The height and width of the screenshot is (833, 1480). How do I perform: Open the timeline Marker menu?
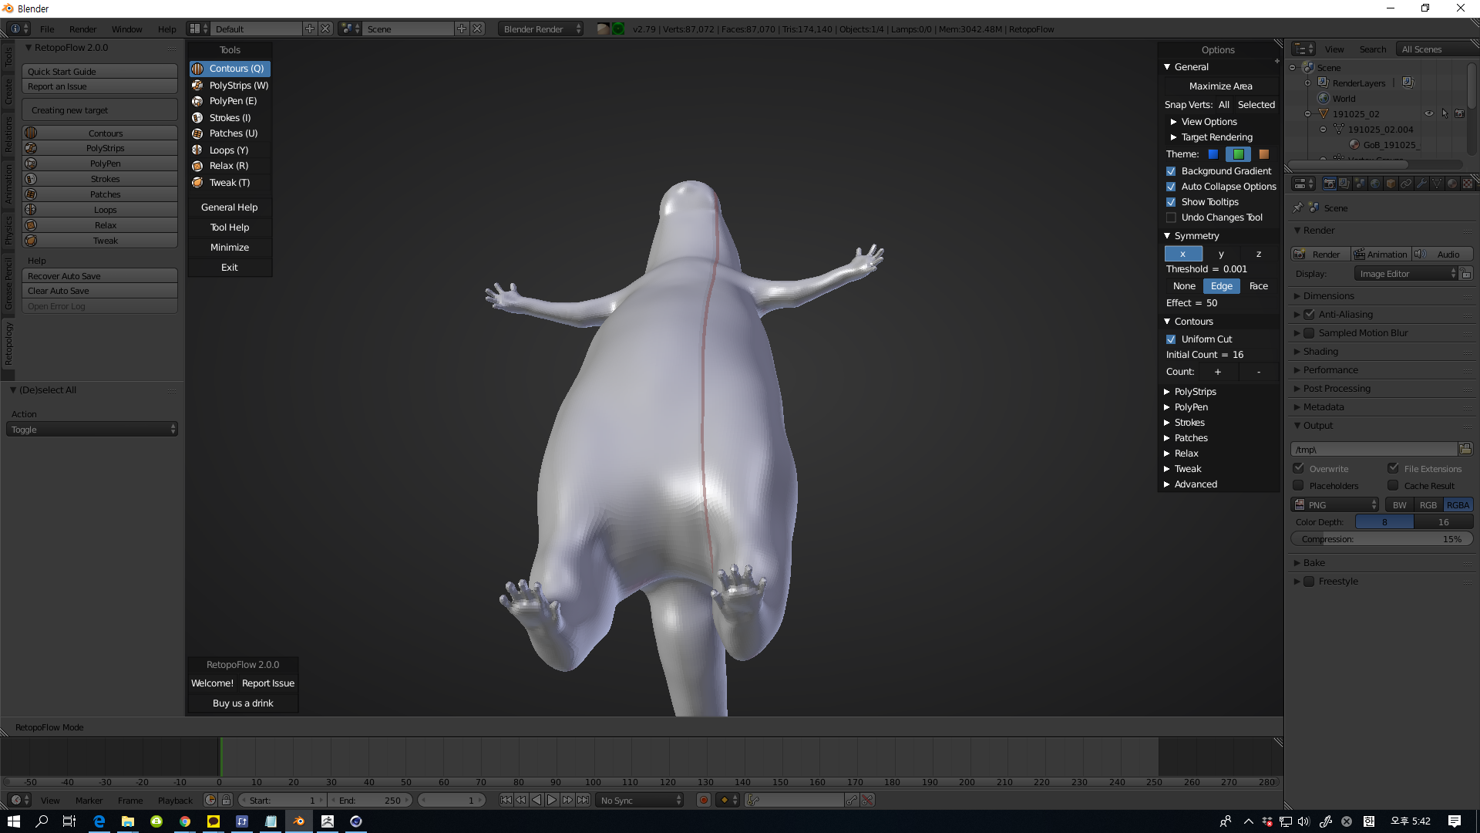pos(89,801)
